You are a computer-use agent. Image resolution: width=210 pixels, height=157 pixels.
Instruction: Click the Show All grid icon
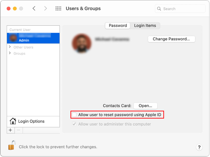click(x=58, y=8)
